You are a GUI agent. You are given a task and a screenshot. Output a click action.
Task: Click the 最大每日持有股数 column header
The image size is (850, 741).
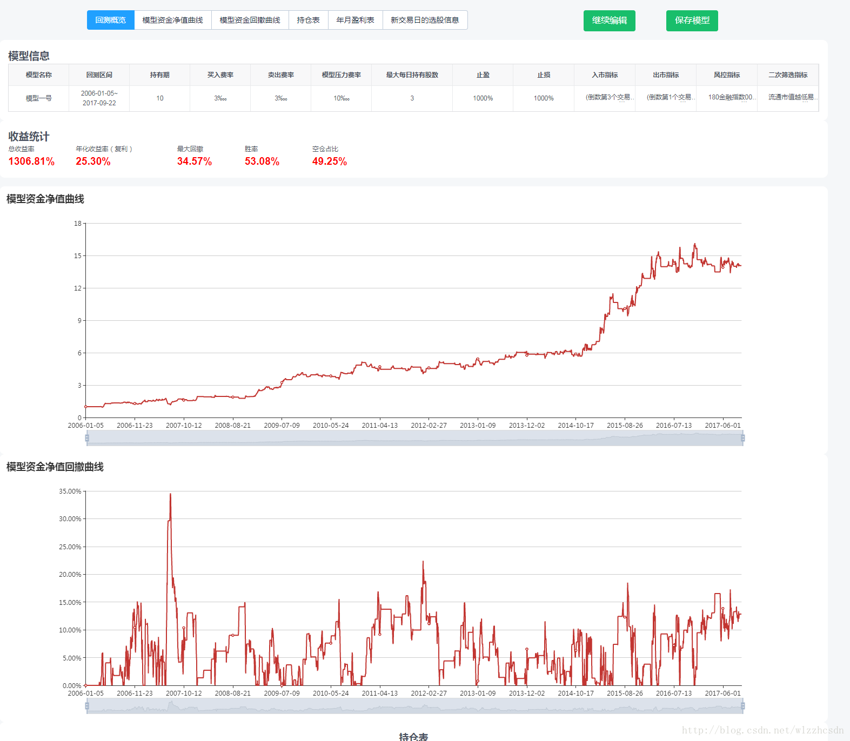412,75
